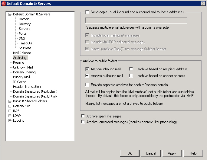Select Timeouts in the tree
Screen dimensions: 207x160
pos(25,43)
